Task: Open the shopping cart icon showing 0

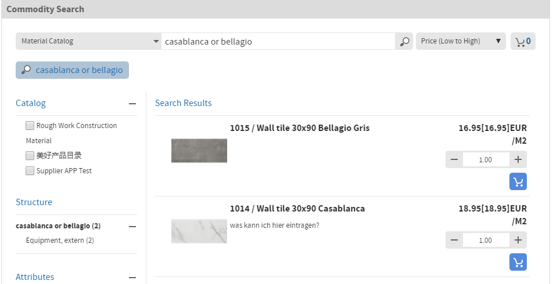Action: coord(523,42)
